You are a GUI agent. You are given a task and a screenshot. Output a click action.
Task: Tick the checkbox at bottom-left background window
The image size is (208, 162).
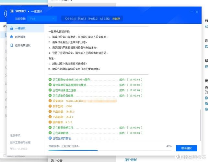point(5,156)
